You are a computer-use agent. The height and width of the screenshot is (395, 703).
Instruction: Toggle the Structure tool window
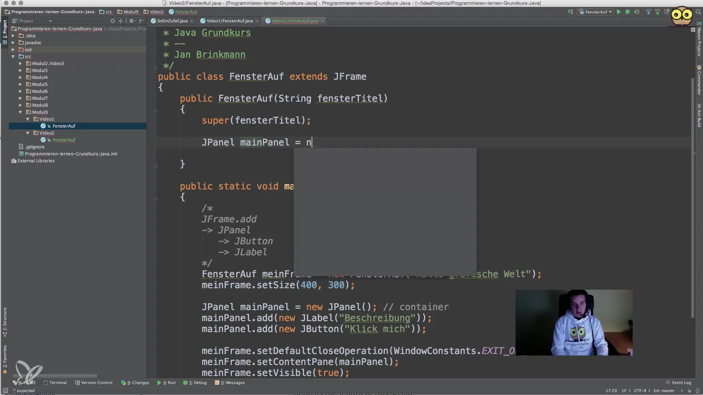point(5,322)
